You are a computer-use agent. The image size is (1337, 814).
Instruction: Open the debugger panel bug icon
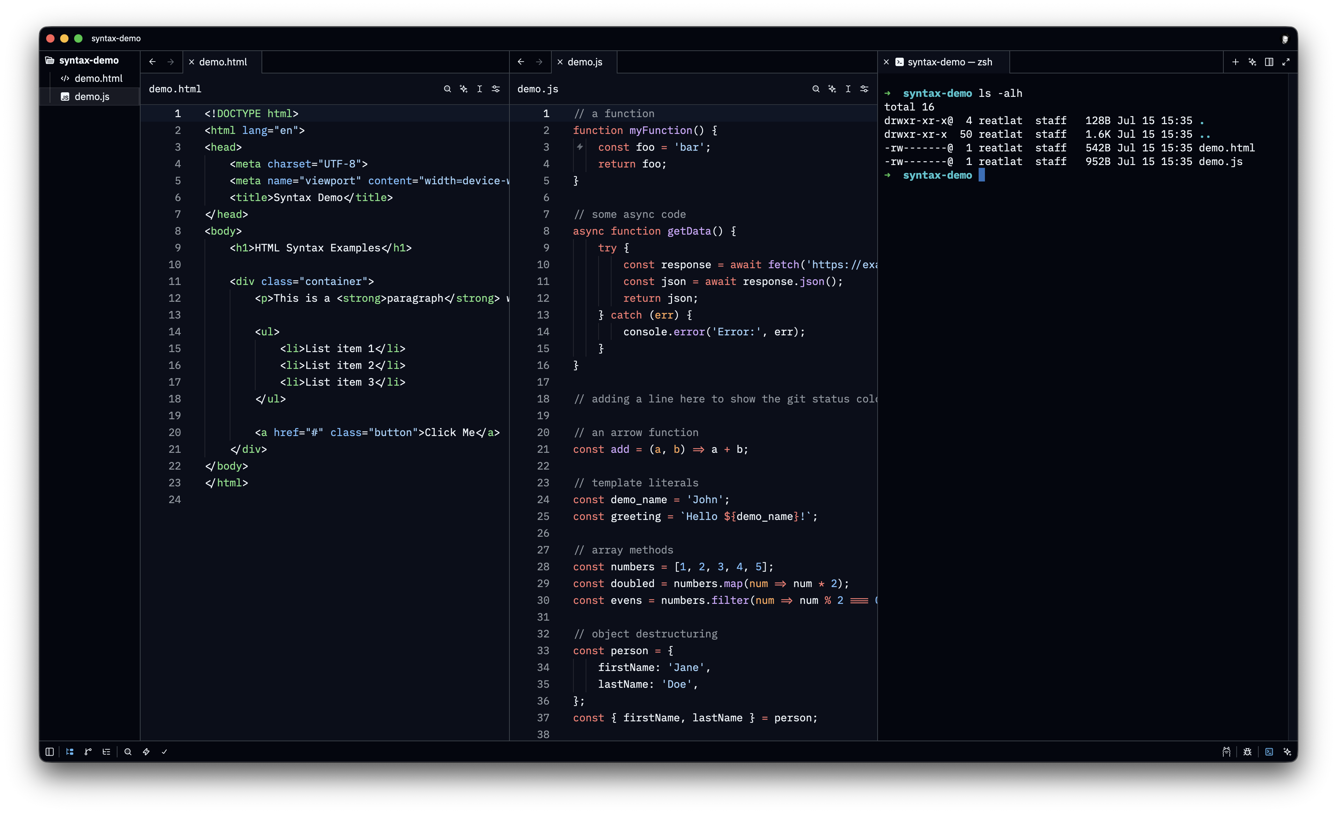point(1247,752)
